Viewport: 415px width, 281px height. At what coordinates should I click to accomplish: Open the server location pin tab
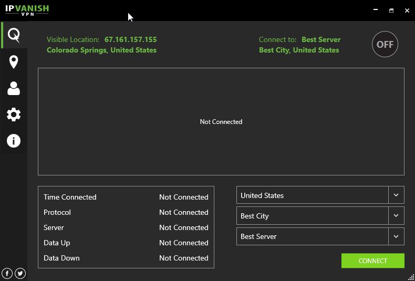click(x=14, y=62)
